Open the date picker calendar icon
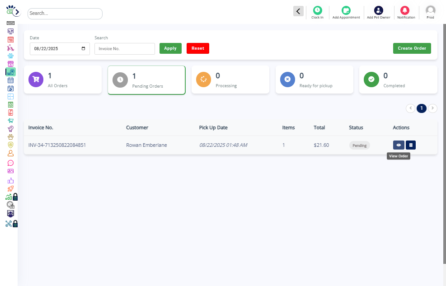Image resolution: width=446 pixels, height=286 pixels. [83, 49]
